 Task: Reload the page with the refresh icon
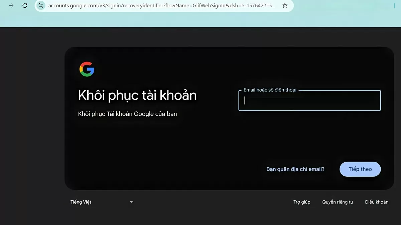point(25,6)
